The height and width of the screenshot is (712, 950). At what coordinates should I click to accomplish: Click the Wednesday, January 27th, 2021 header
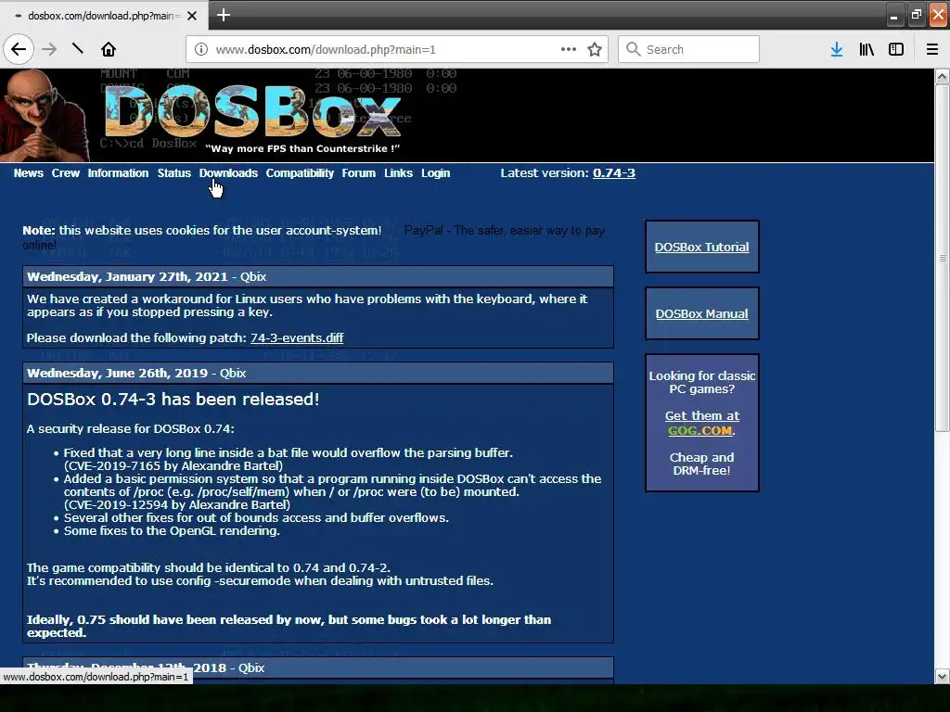(x=318, y=276)
